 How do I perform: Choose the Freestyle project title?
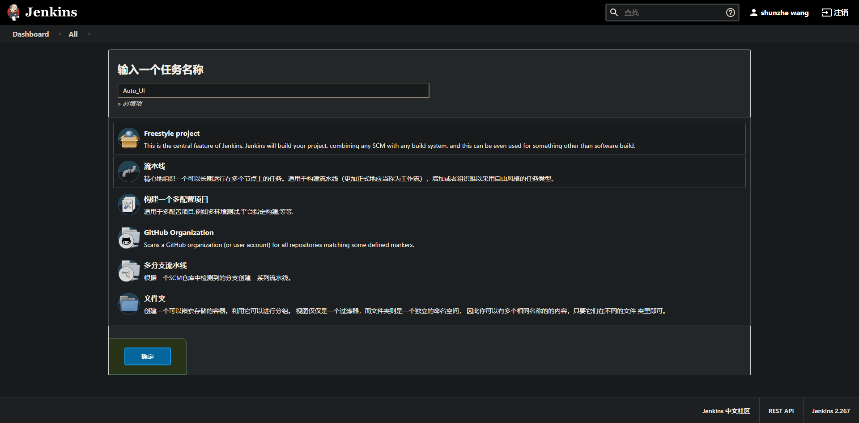pyautogui.click(x=172, y=134)
